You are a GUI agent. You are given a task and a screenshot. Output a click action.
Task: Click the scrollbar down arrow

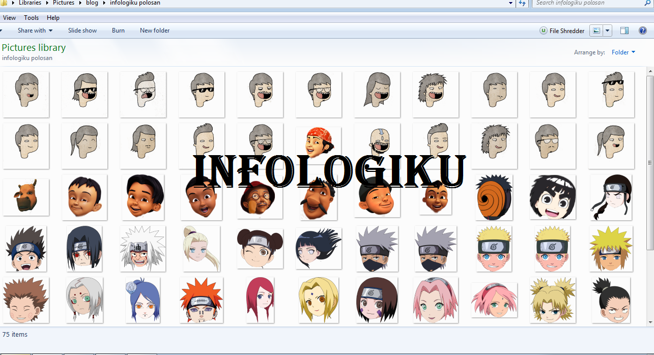[650, 322]
